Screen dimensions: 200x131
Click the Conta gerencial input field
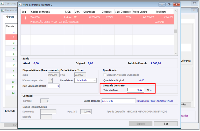(x=119, y=101)
